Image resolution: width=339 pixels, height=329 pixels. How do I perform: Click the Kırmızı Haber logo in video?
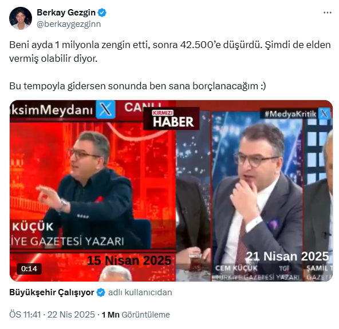tap(171, 119)
